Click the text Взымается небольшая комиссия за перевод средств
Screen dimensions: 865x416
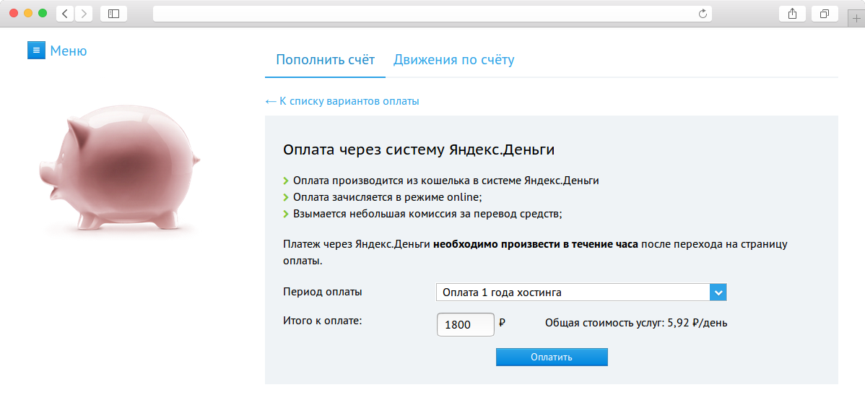427,214
